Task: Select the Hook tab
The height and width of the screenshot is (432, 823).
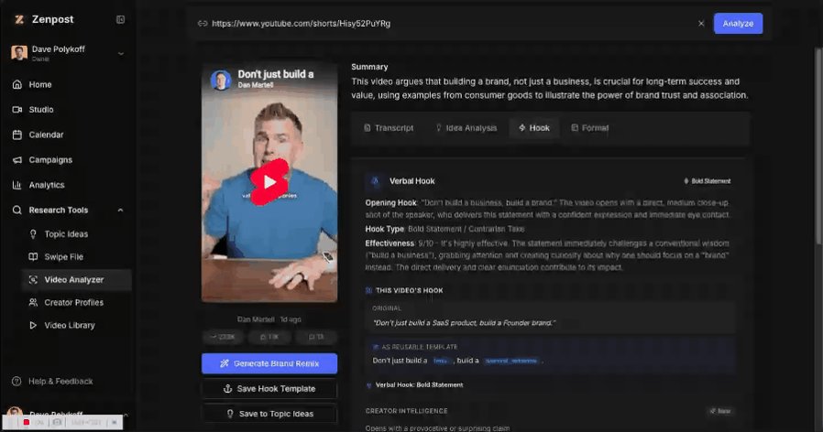Action: (x=533, y=128)
